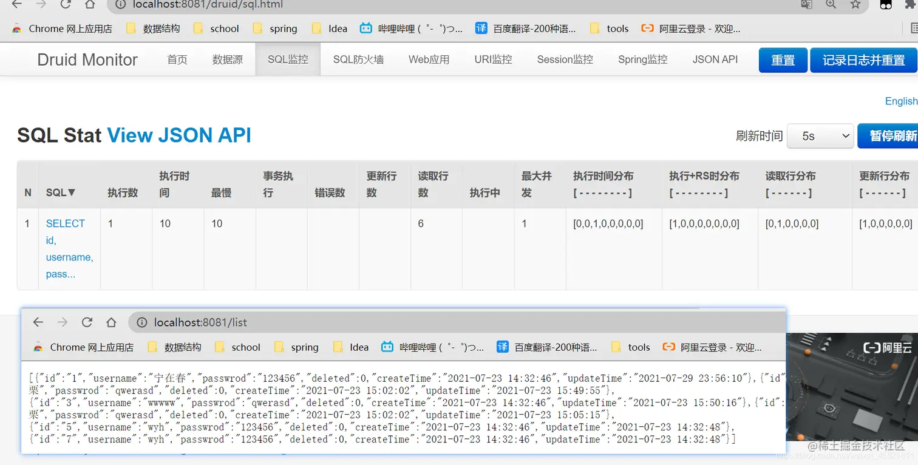The width and height of the screenshot is (918, 465).
Task: Click the home icon in the localhost:8081/list window
Action: tap(111, 322)
